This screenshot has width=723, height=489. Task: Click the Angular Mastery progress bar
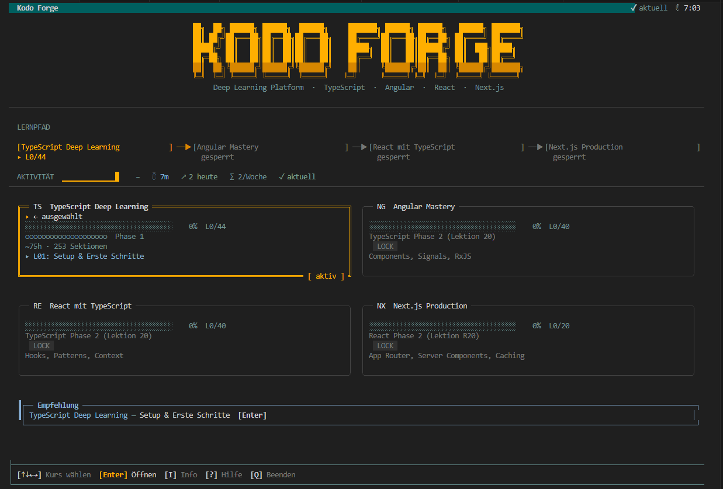(442, 227)
